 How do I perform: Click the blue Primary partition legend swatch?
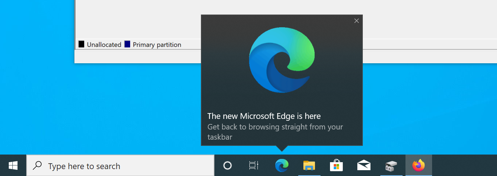click(x=127, y=44)
